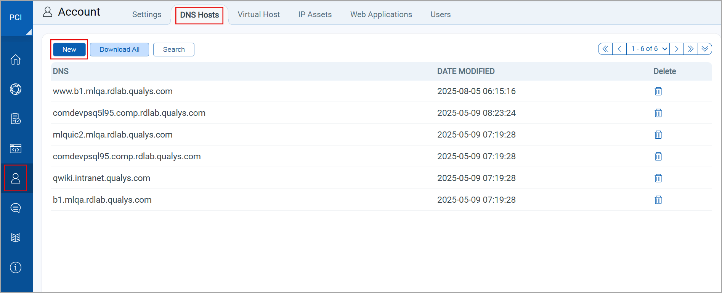The height and width of the screenshot is (293, 722).
Task: Select the mlquic2.mlqa.rdlab.qualys.com row
Action: pos(113,134)
